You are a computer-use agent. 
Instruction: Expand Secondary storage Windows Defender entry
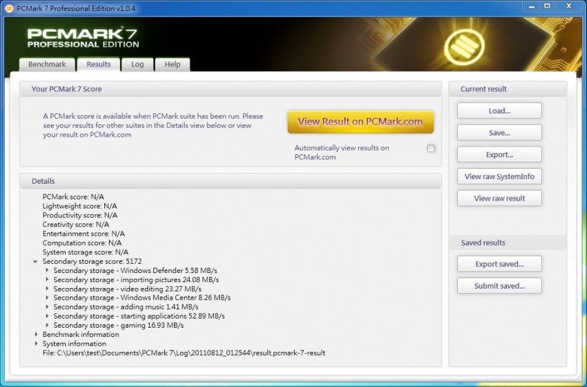point(47,270)
